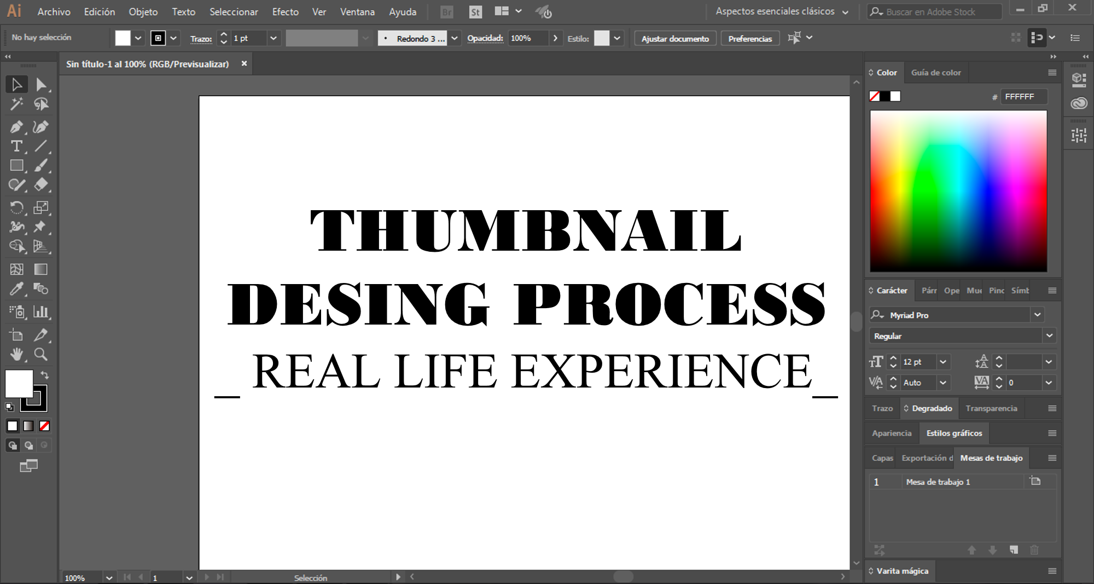Select the Pen tool

pos(16,127)
